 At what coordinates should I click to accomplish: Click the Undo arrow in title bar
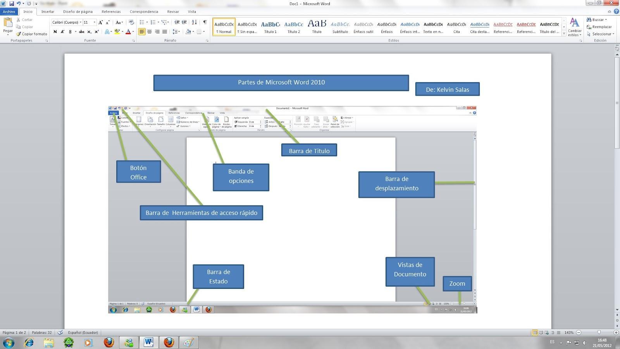pos(18,3)
